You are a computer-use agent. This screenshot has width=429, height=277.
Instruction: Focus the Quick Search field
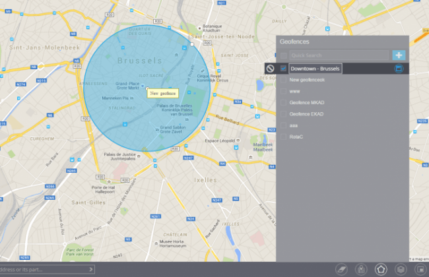pos(339,55)
